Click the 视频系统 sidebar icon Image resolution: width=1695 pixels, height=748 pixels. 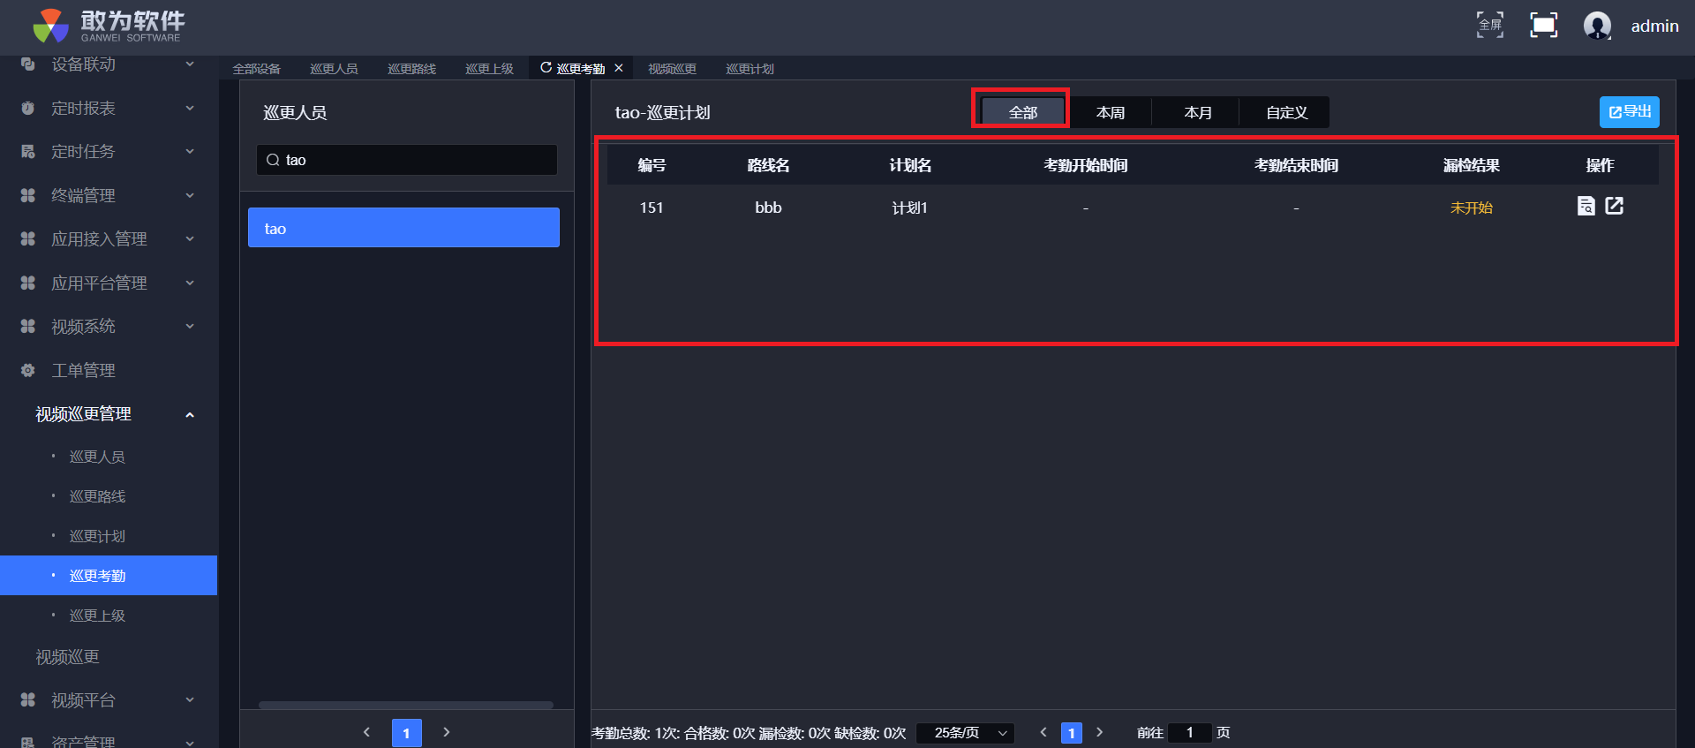click(28, 326)
